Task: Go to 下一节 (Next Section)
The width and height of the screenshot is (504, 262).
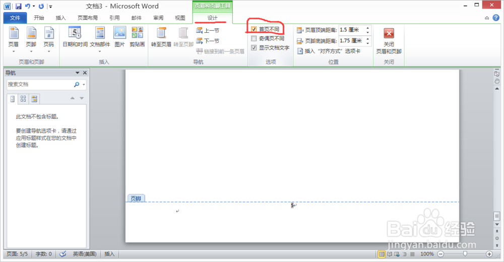Action: [x=208, y=41]
